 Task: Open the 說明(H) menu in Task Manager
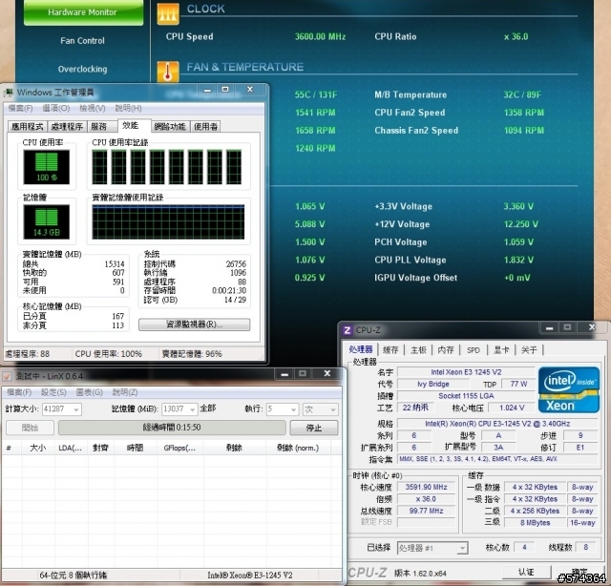pyautogui.click(x=128, y=108)
